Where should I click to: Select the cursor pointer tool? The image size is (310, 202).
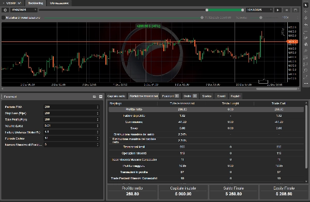click(x=306, y=5)
